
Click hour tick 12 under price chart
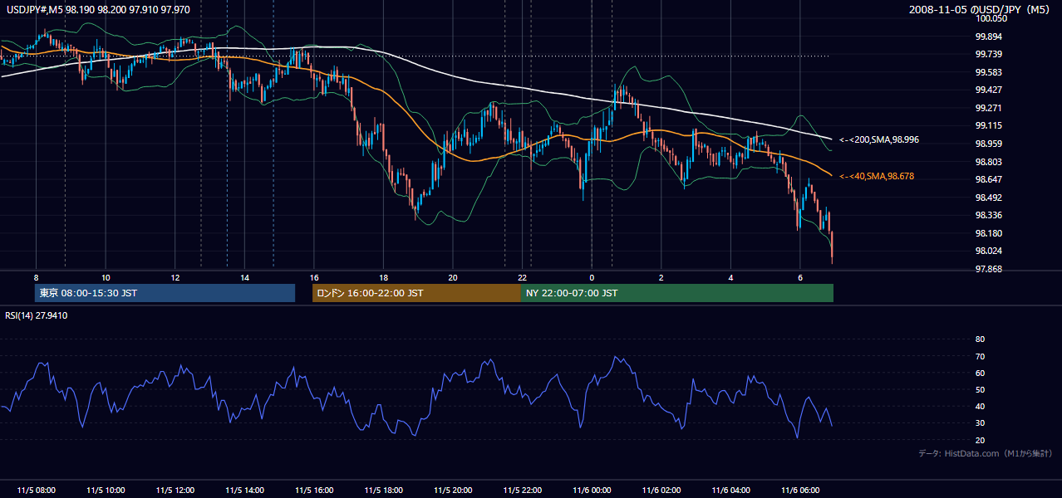(x=175, y=277)
